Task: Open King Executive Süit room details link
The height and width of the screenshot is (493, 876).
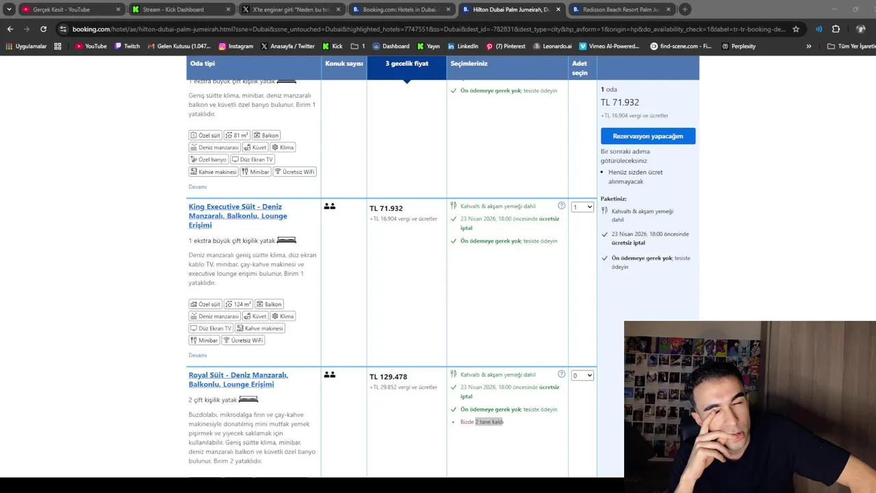Action: (x=237, y=216)
